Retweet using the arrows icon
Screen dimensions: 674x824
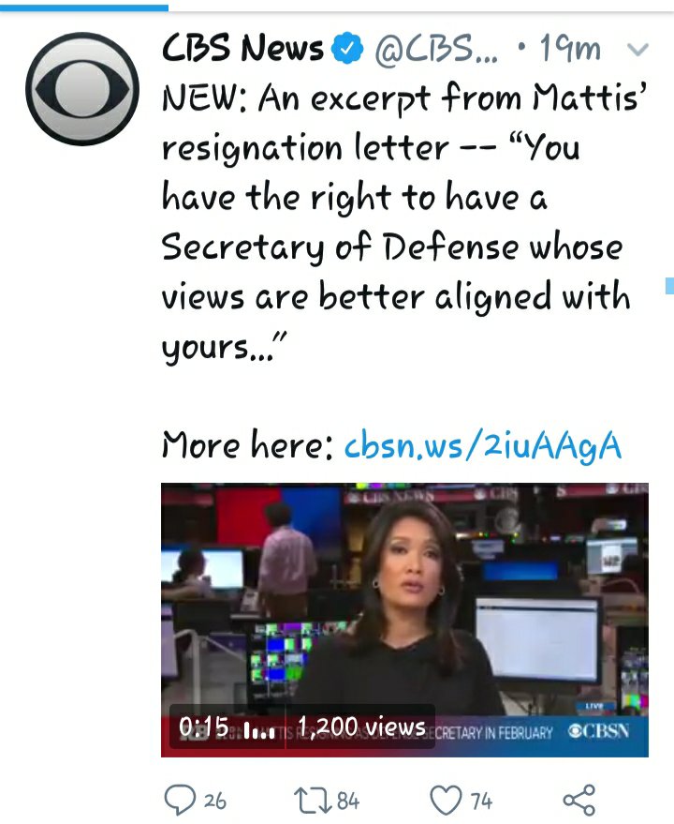312,800
